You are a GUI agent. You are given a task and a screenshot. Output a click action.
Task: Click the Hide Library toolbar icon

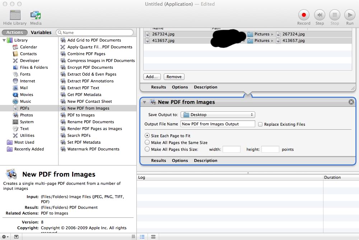15,15
